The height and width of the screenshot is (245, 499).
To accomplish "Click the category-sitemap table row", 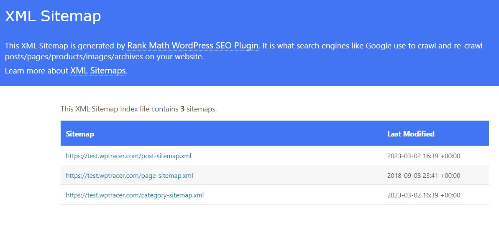I will point(274,195).
